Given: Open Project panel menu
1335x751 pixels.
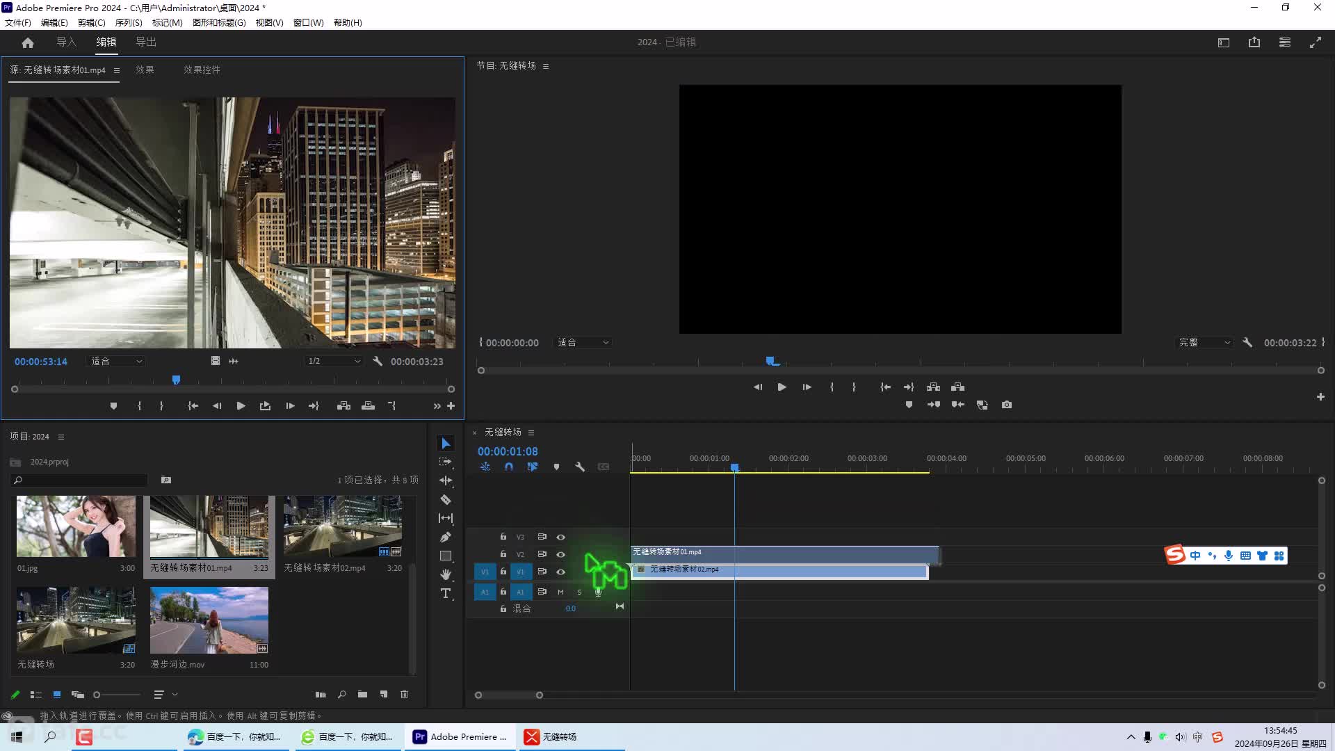Looking at the screenshot, I should (x=61, y=437).
